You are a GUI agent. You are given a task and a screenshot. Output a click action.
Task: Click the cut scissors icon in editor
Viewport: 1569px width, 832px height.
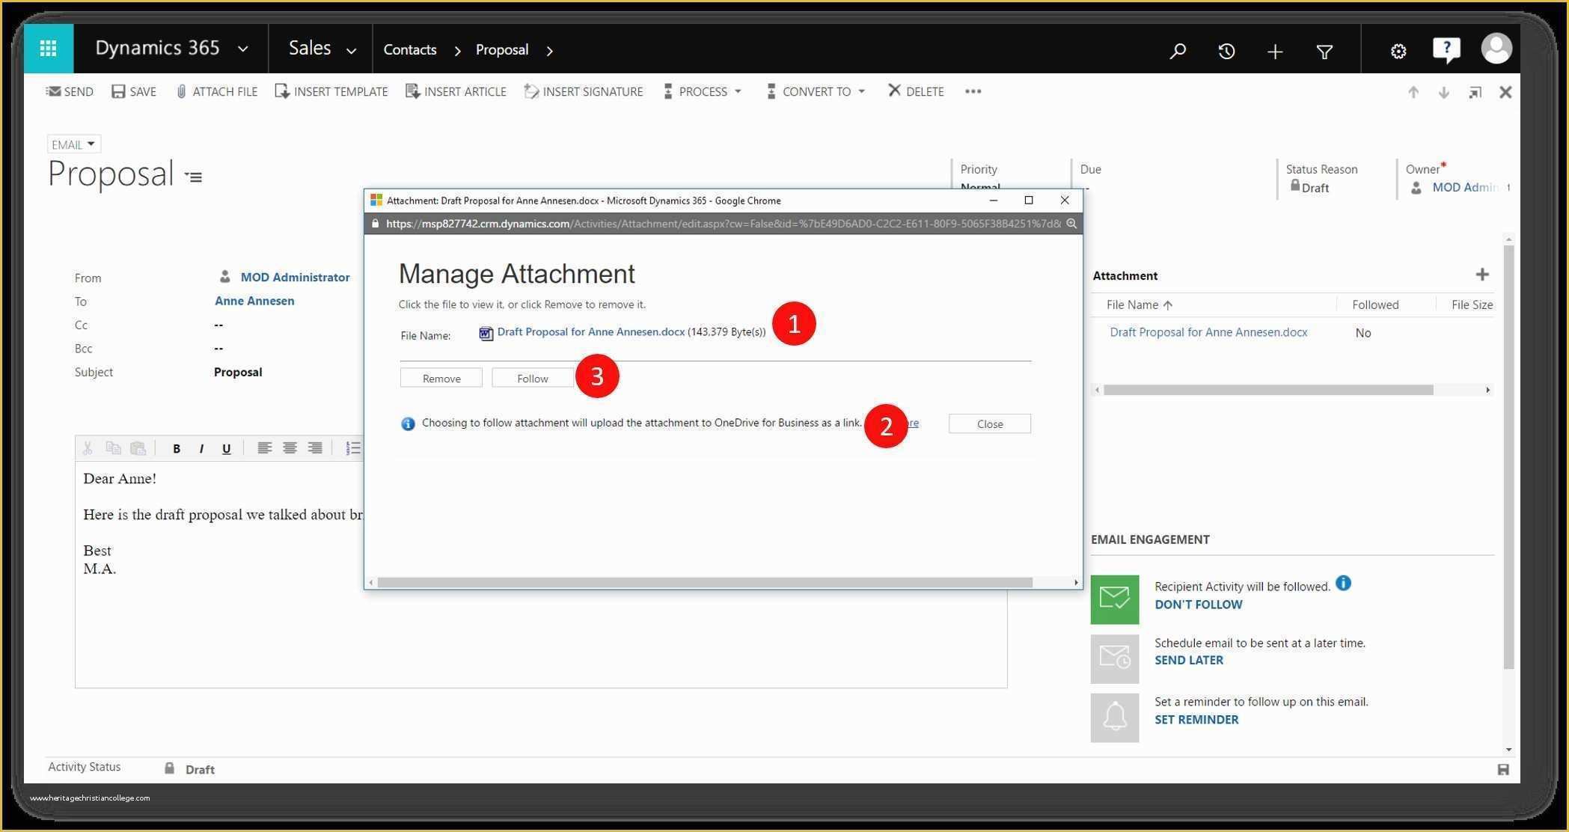(88, 447)
